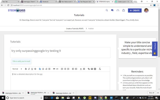Toggle italic formatting in editor toolbar
The width and height of the screenshot is (160, 100).
(29, 69)
